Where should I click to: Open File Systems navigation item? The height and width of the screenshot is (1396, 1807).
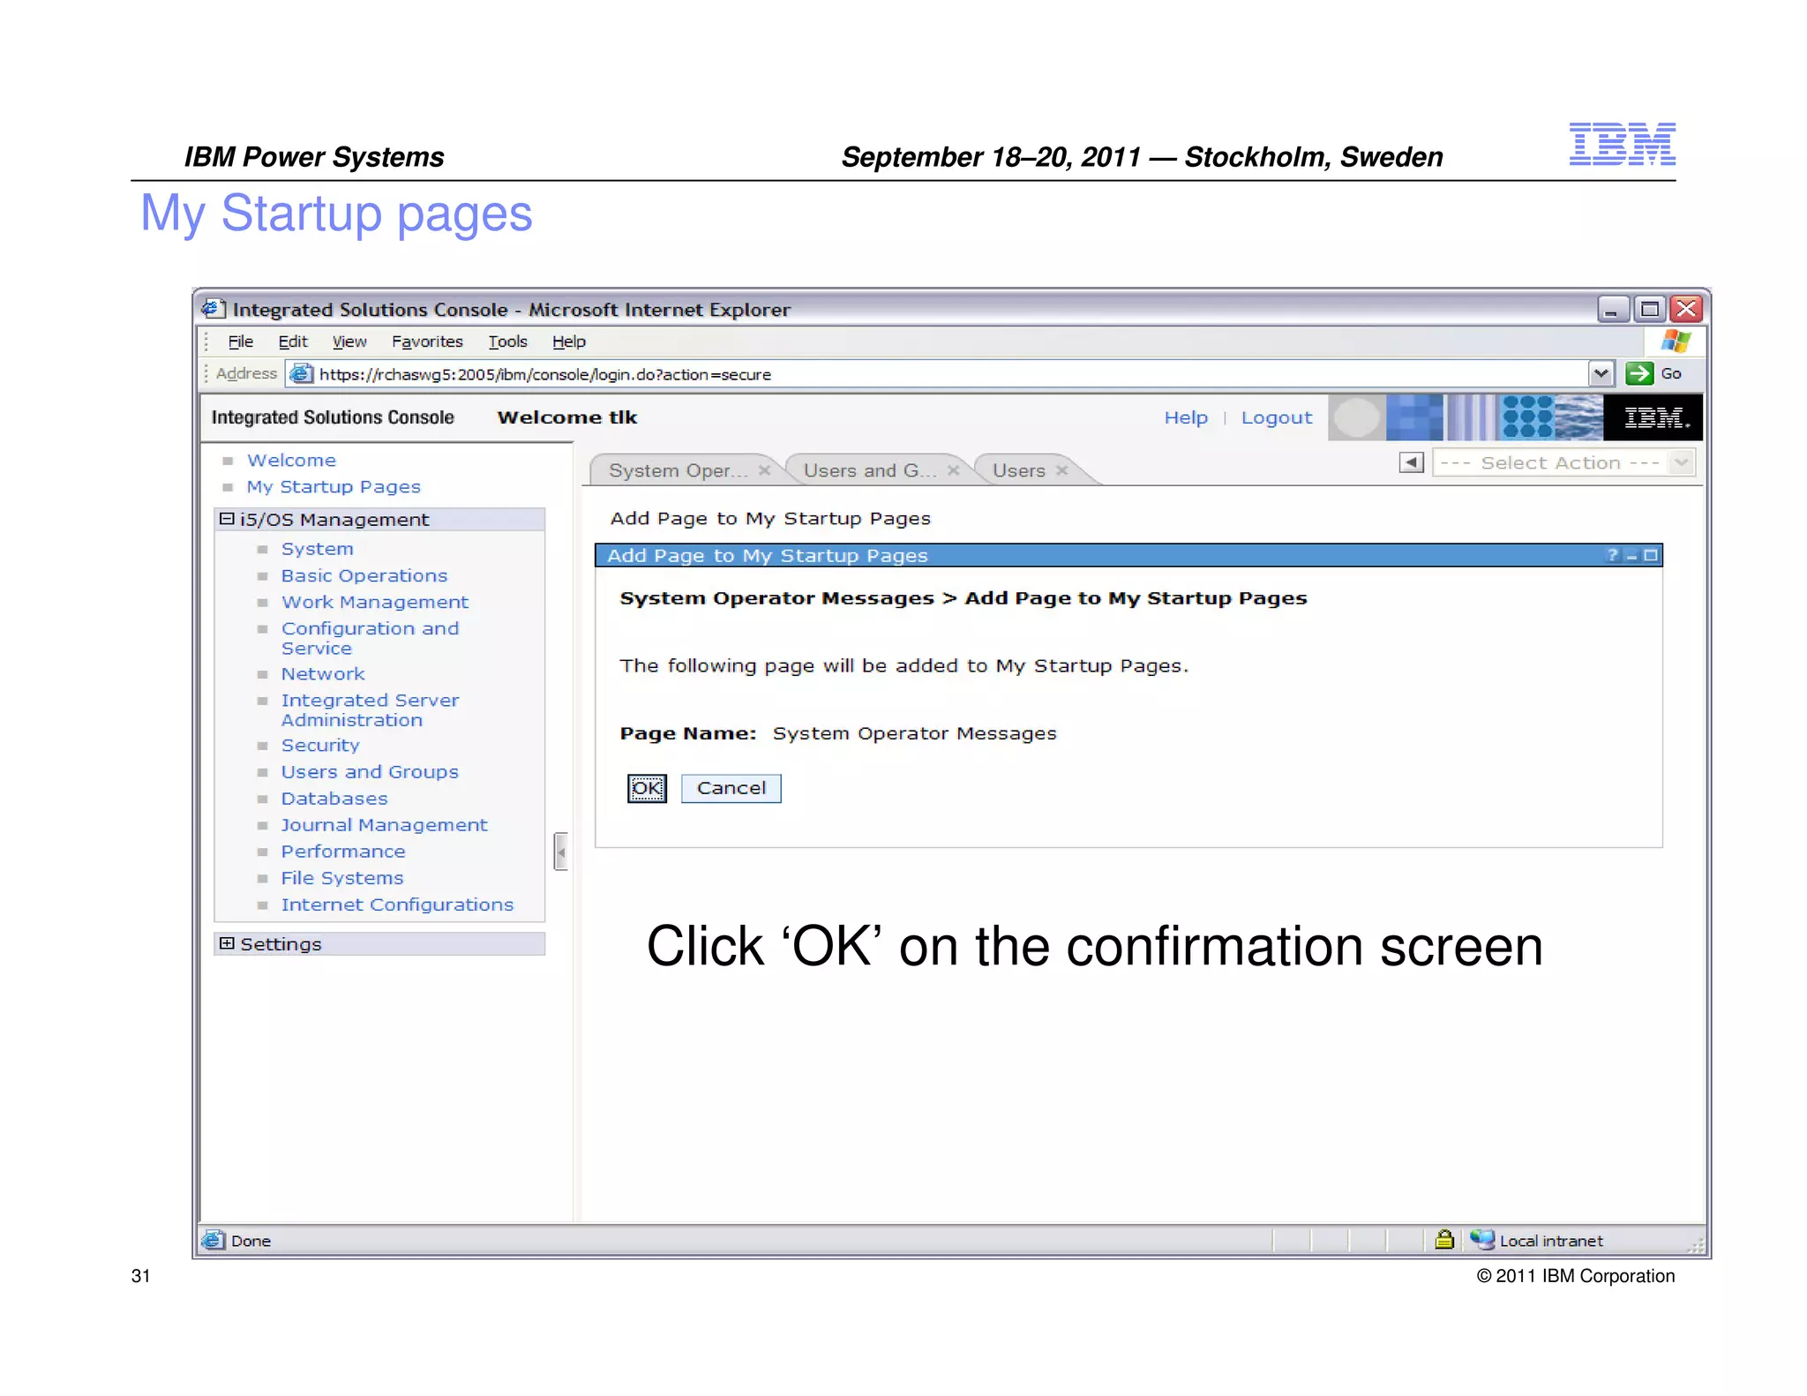[x=342, y=878]
